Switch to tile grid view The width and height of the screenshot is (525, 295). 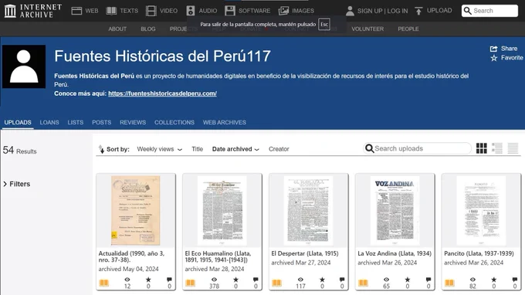482,148
